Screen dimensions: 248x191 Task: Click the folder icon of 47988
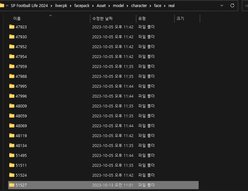click(x=12, y=76)
